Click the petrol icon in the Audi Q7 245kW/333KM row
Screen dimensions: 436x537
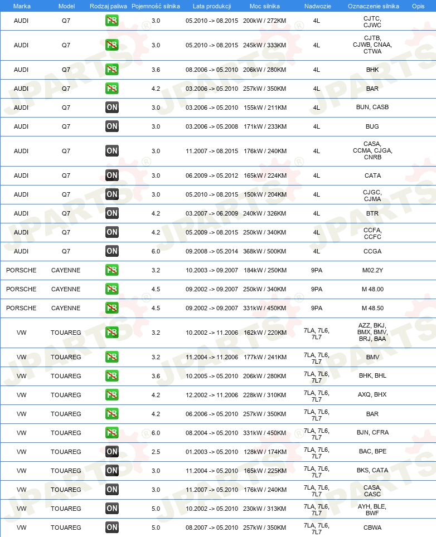click(112, 45)
